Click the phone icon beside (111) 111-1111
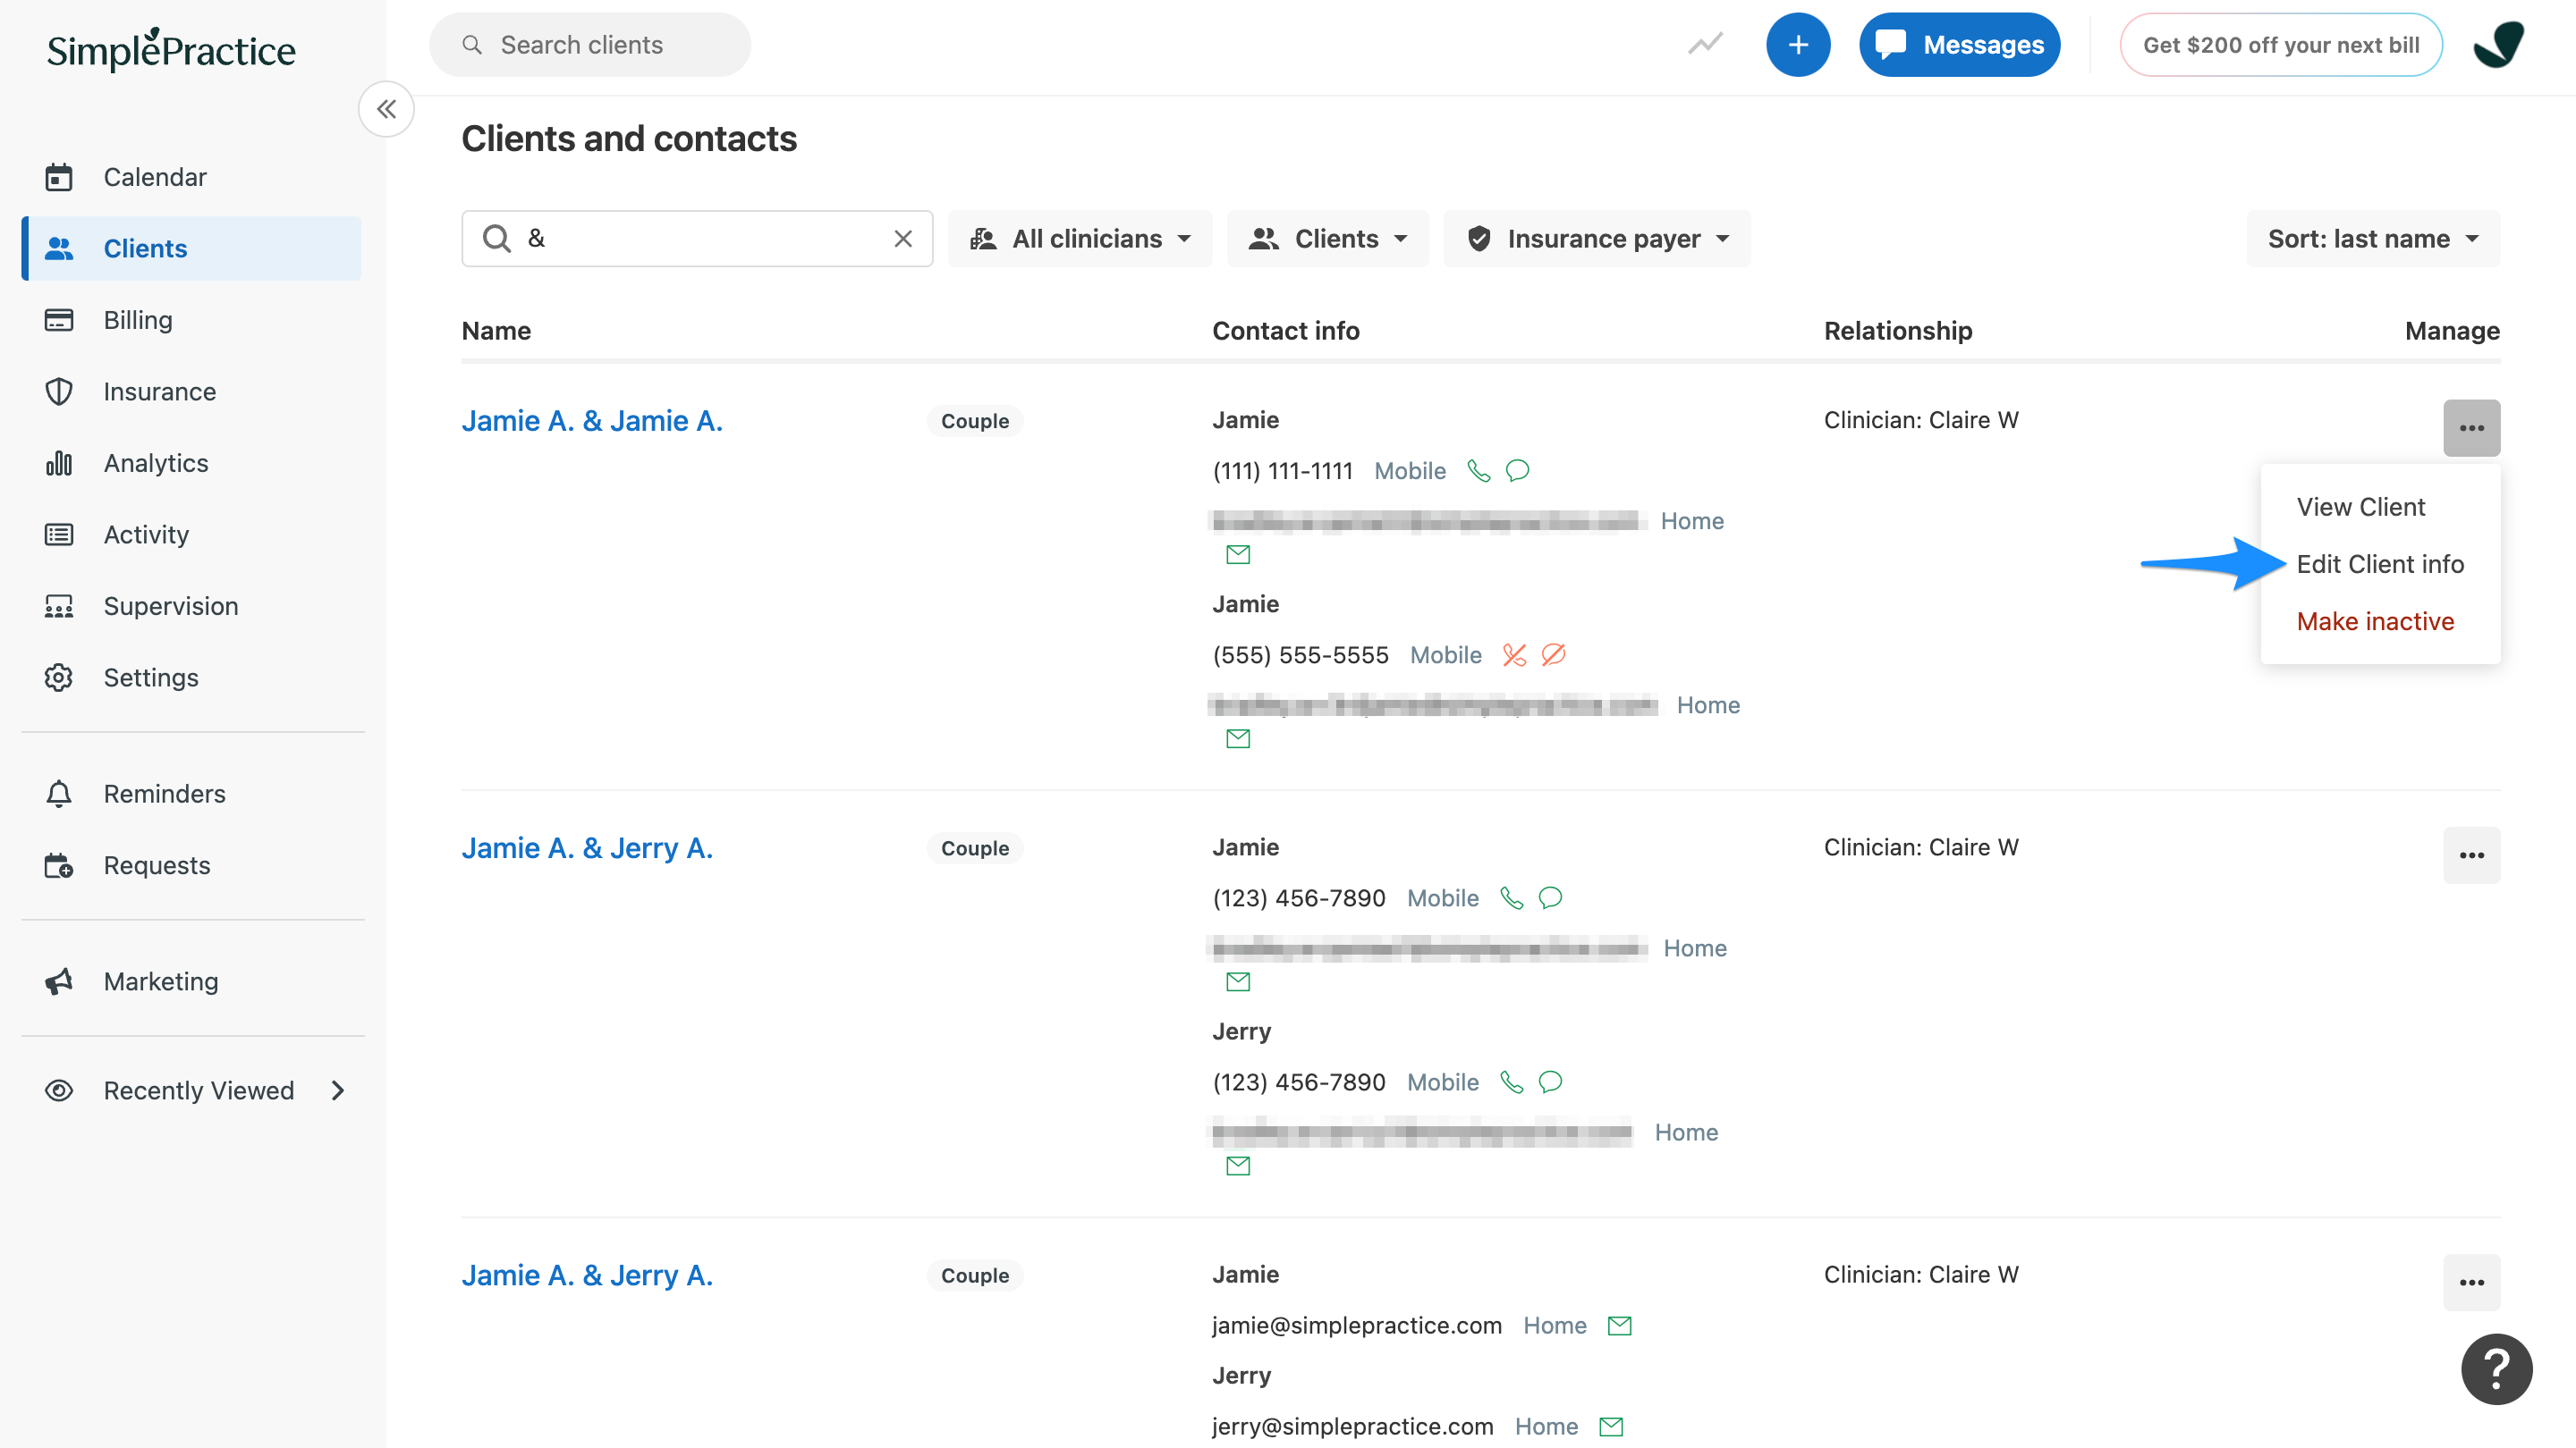The height and width of the screenshot is (1448, 2576). (x=1478, y=471)
